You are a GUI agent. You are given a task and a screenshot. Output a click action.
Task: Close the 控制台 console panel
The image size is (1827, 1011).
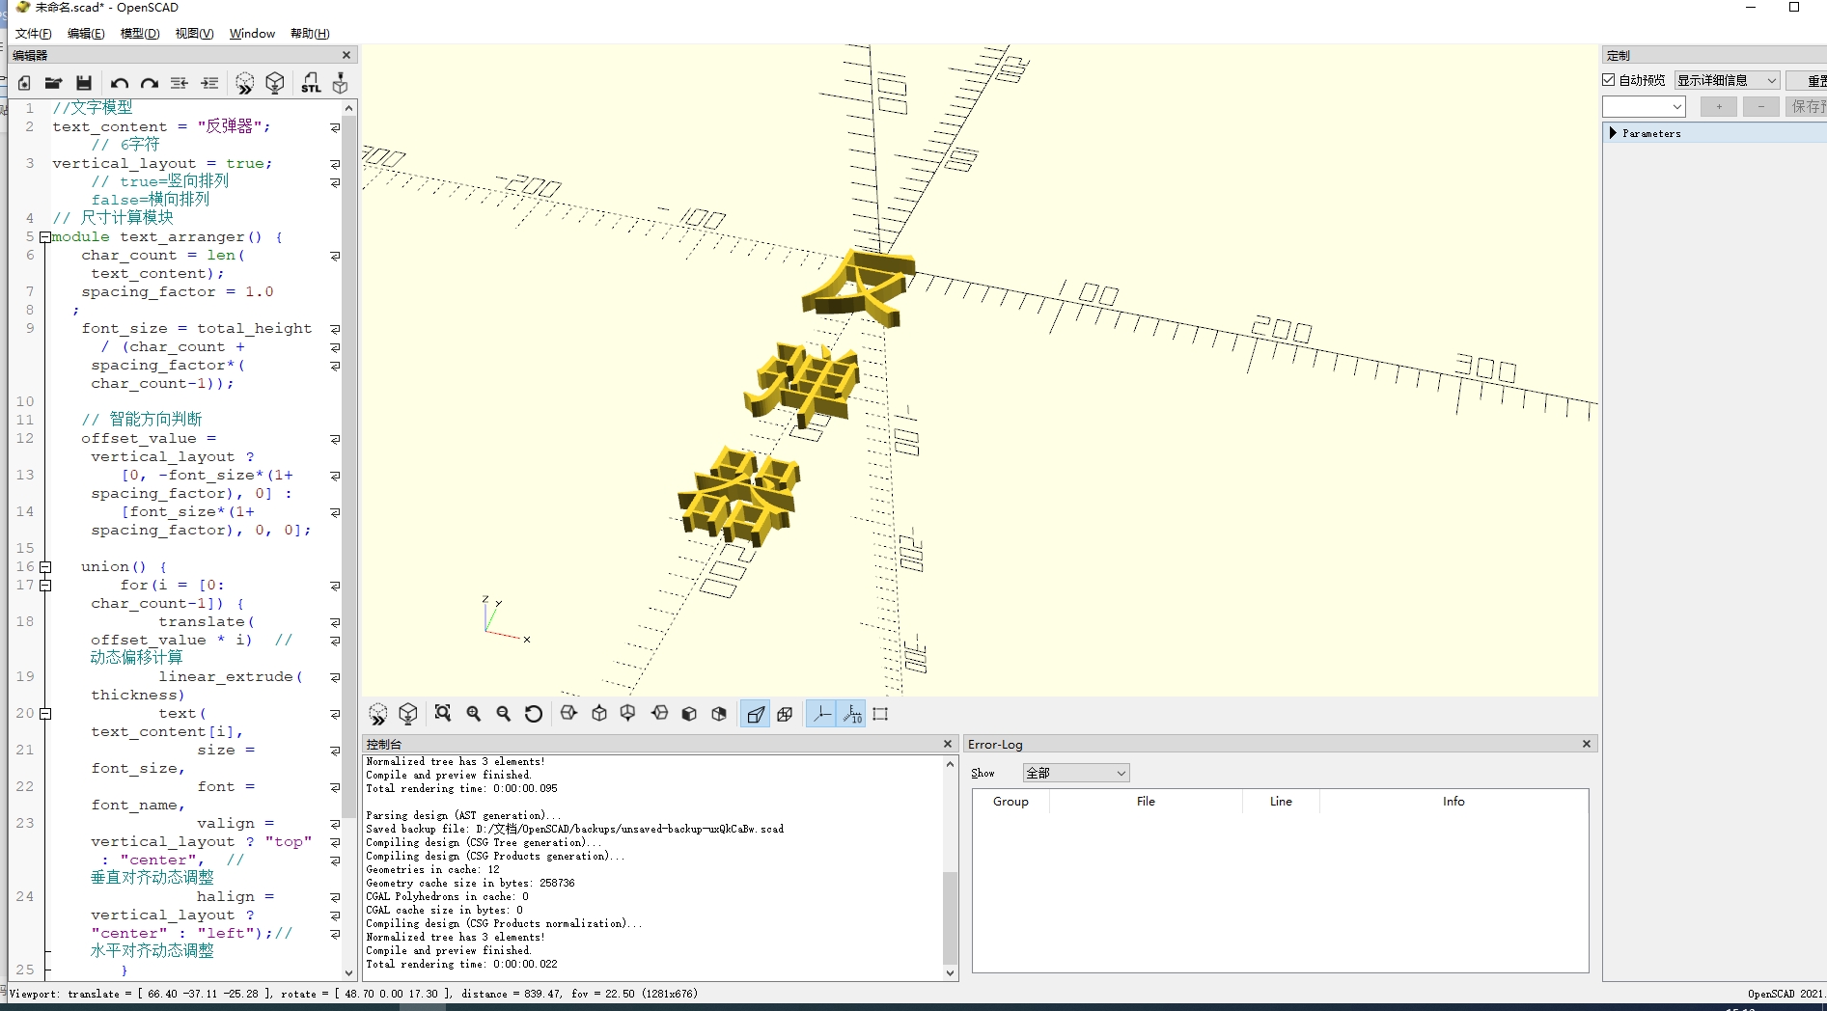coord(948,744)
